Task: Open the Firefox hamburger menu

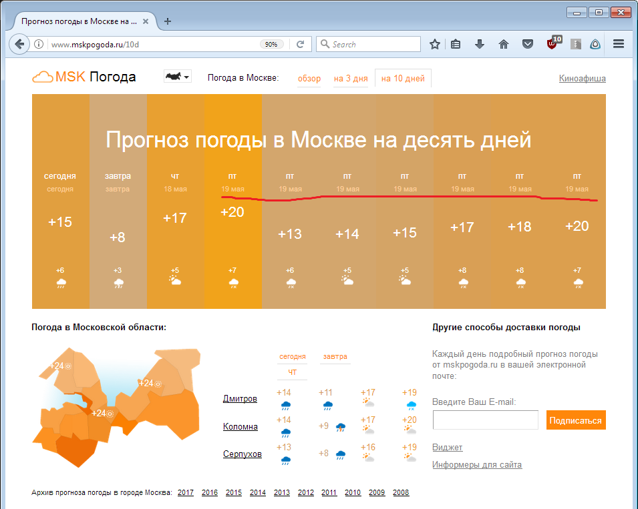Action: click(618, 43)
